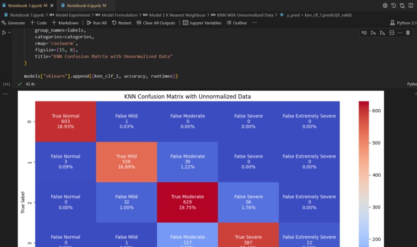This screenshot has height=247, width=417.
Task: Execute cell and below using run-below icon
Action: 382,33
